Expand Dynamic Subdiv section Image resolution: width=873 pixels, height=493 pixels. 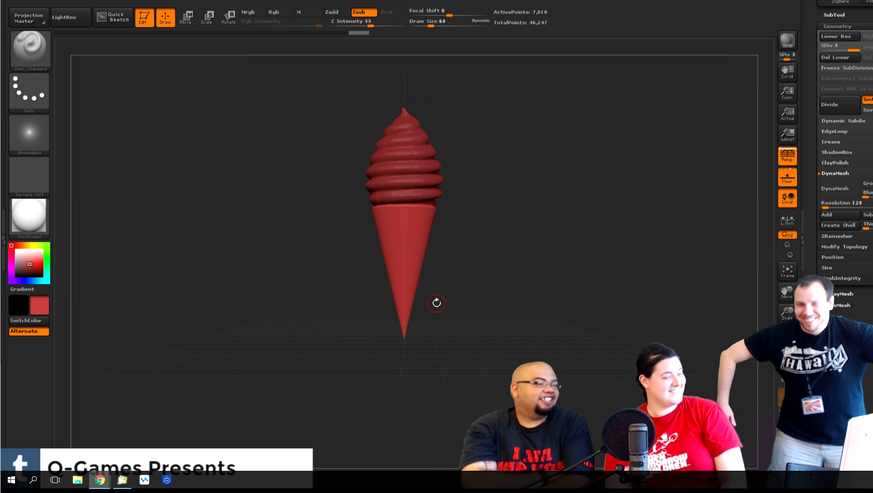tap(844, 121)
